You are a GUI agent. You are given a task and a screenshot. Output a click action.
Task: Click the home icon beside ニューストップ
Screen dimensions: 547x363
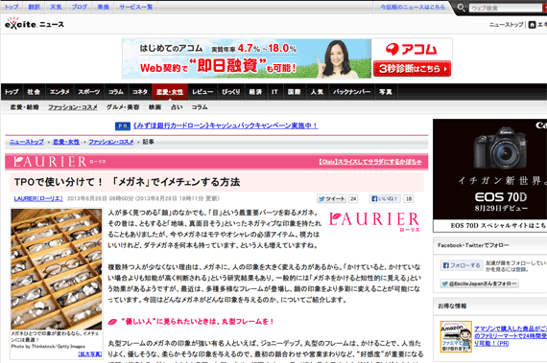point(532,25)
